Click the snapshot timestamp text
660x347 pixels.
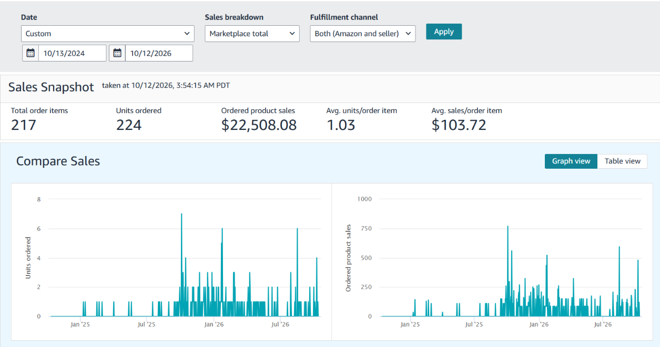[166, 85]
